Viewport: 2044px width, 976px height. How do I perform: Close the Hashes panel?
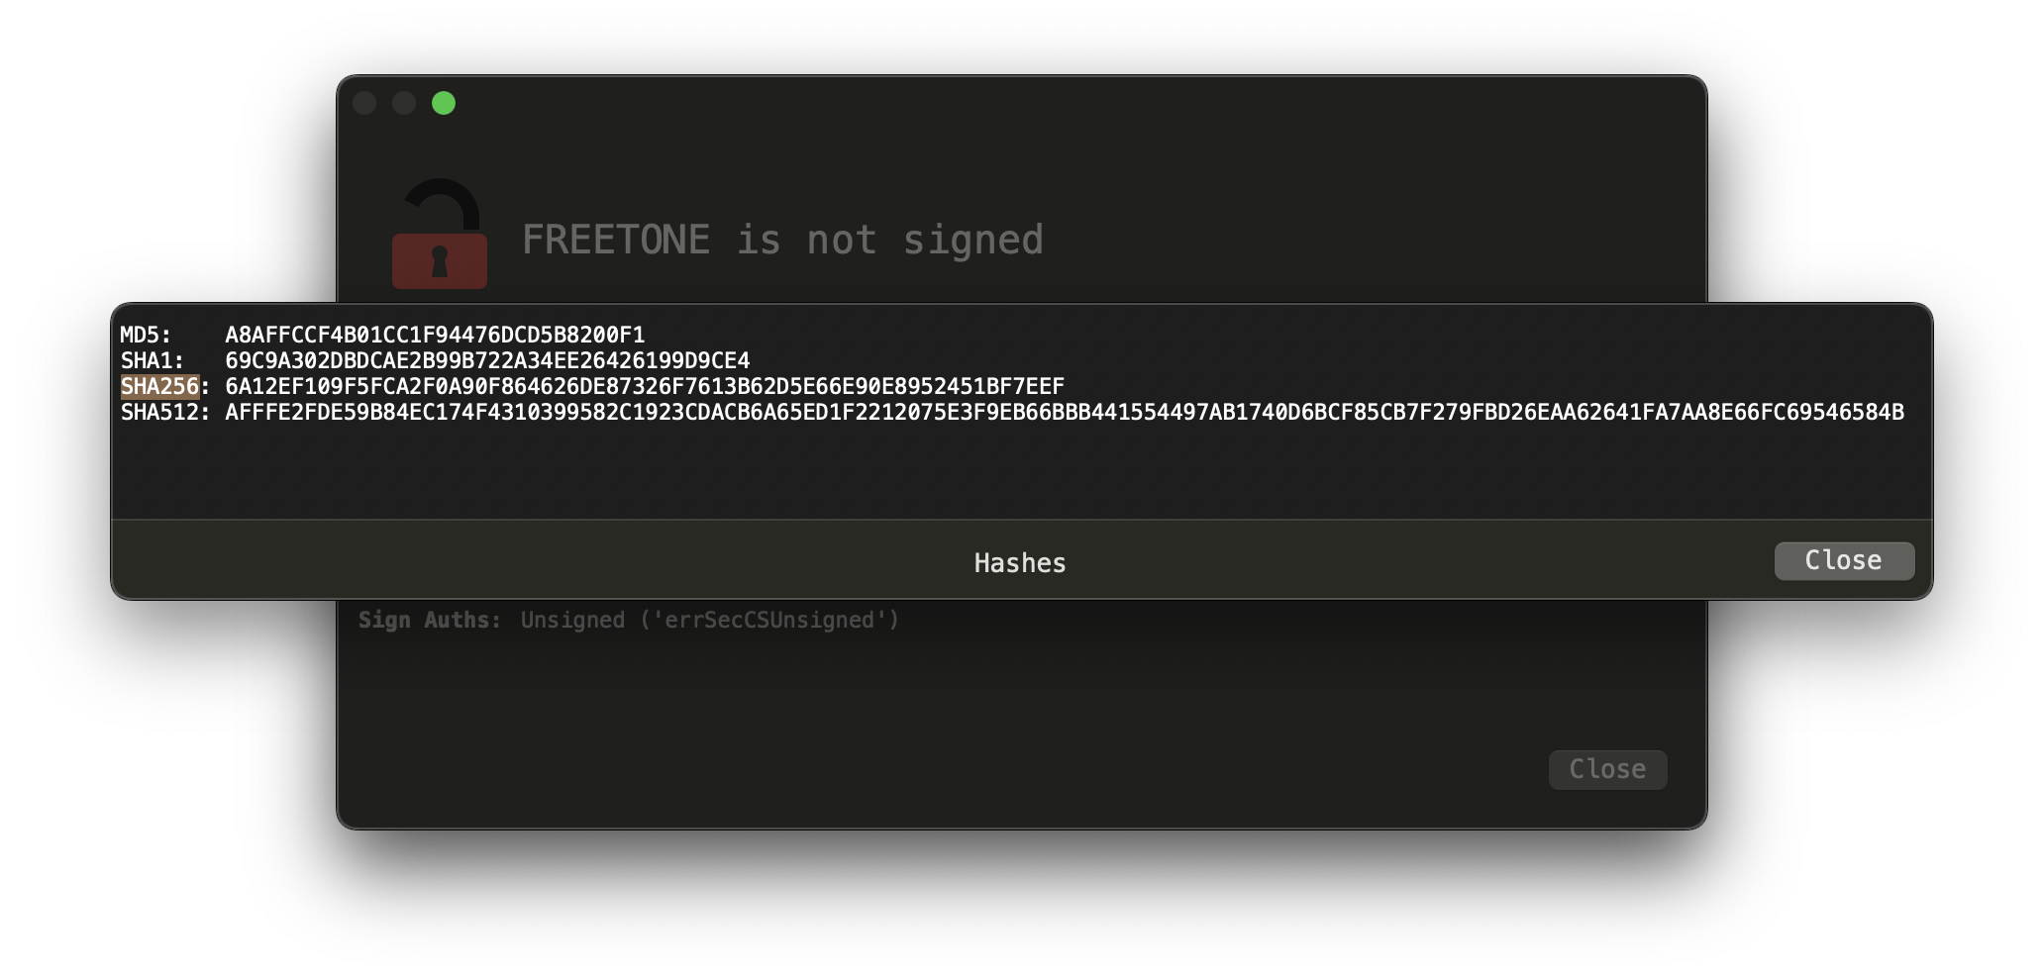coord(1843,561)
